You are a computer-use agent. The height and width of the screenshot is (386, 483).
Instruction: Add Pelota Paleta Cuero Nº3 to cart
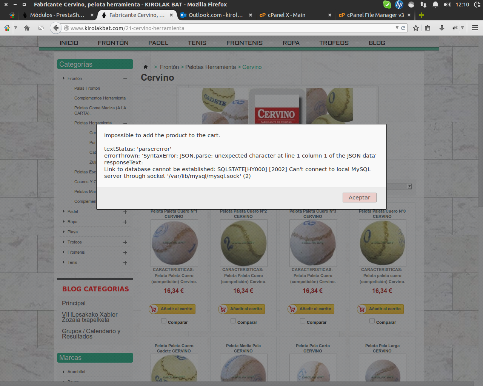(x=311, y=309)
